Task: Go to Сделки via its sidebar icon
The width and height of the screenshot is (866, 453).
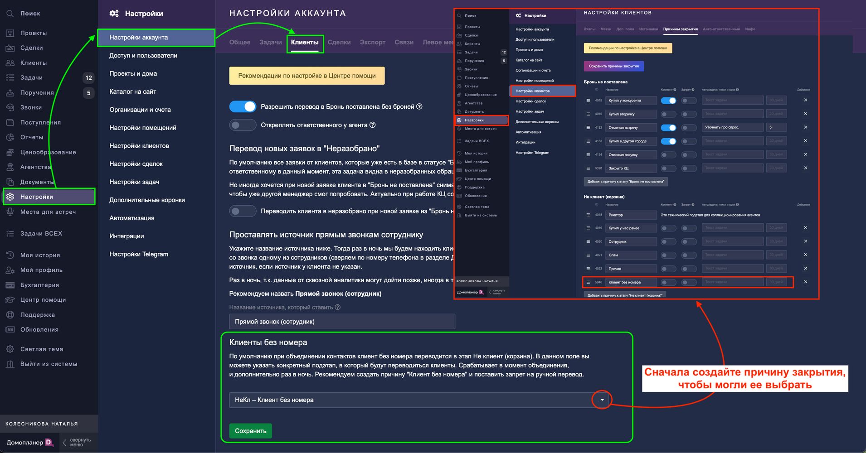Action: pyautogui.click(x=10, y=48)
